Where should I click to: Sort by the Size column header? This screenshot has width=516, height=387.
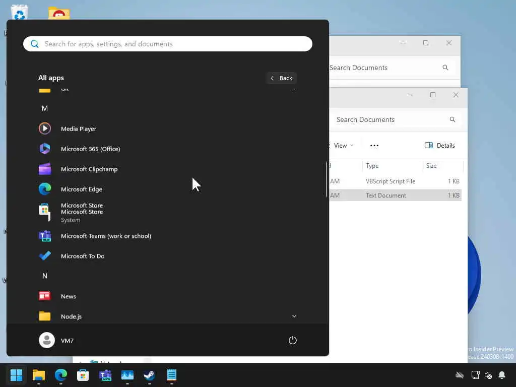442,165
